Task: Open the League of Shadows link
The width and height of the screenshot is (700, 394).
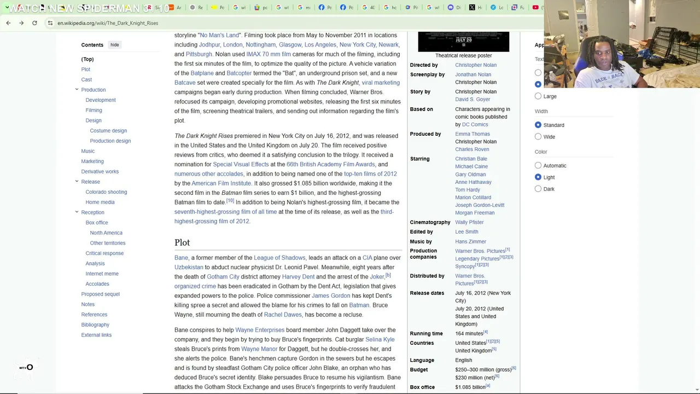Action: pyautogui.click(x=279, y=258)
